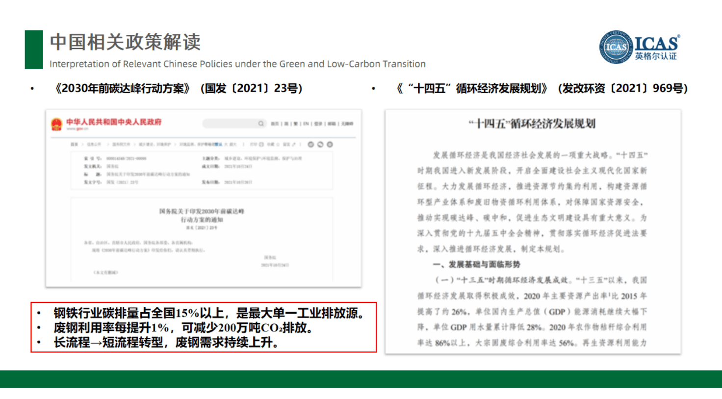Go to 信息公开 in the breadcrumb
The width and height of the screenshot is (722, 399).
coord(94,145)
